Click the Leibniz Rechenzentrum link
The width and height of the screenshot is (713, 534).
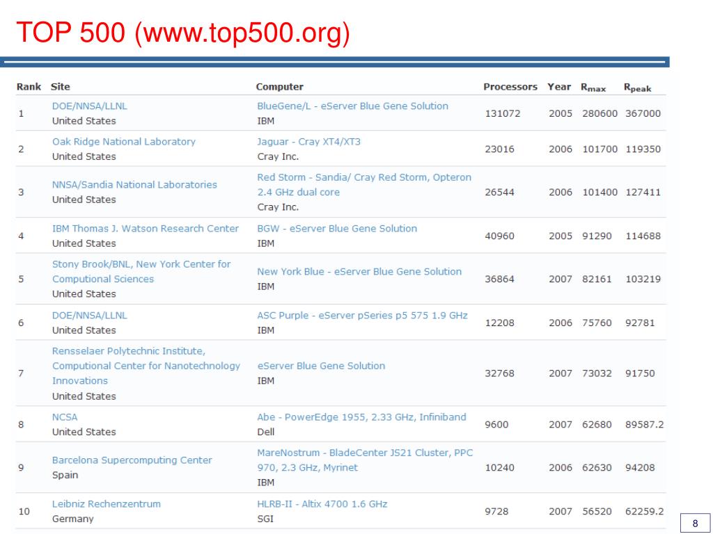pos(107,503)
